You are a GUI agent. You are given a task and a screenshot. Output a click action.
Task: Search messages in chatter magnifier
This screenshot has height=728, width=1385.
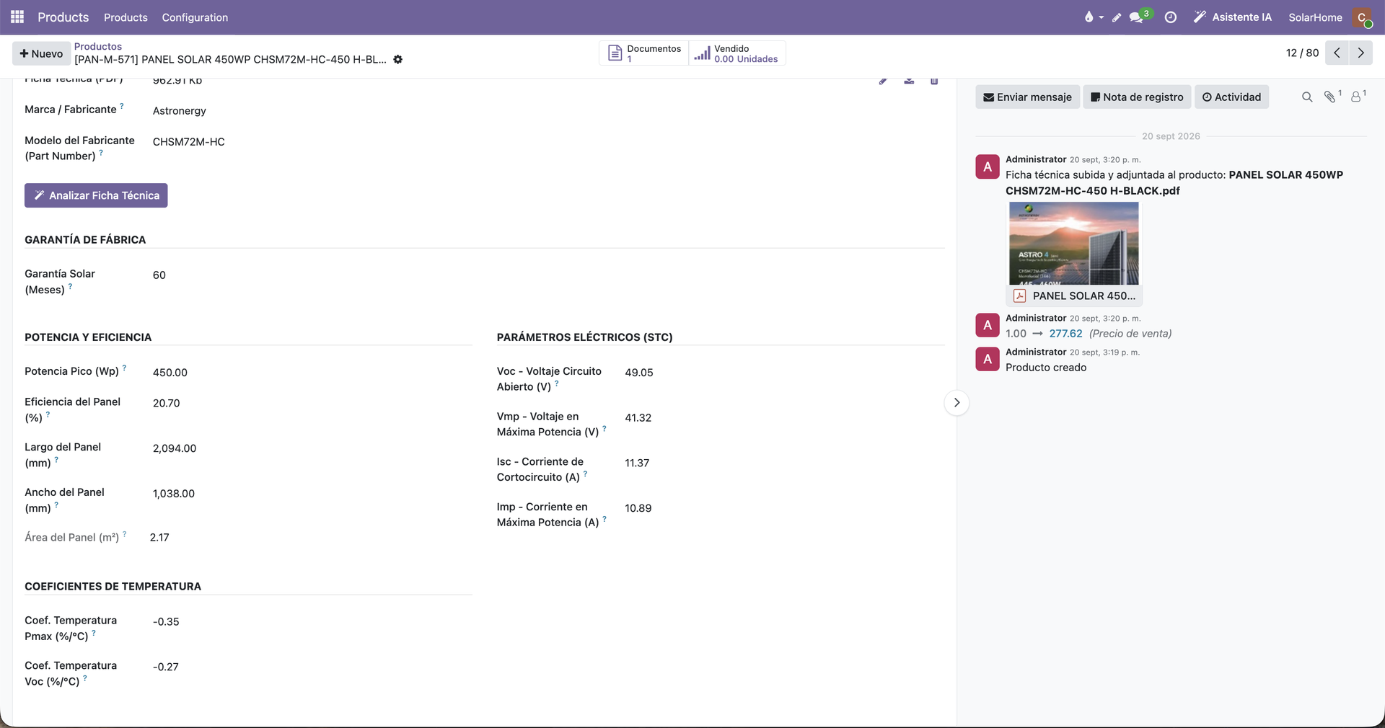1307,97
